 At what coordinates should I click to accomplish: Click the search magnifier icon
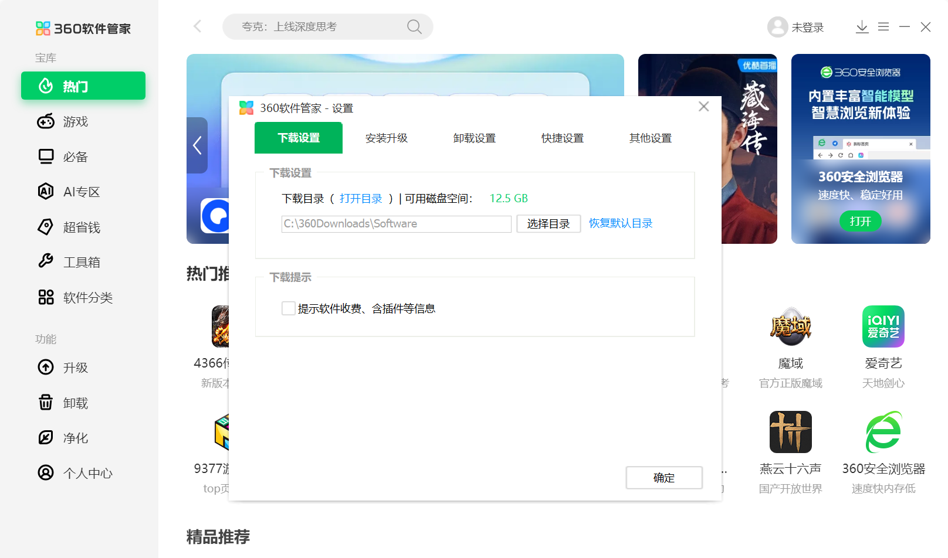[414, 26]
